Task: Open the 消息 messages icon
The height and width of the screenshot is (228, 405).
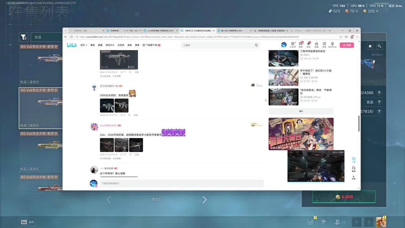Action: coord(301,45)
